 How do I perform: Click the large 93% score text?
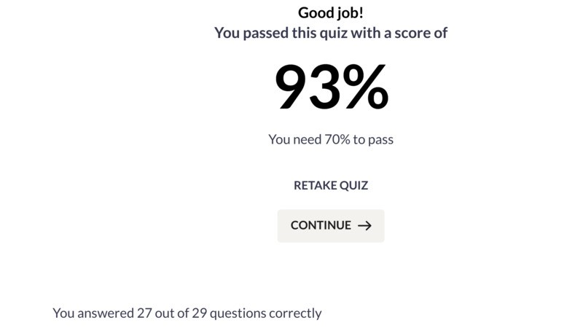(332, 87)
